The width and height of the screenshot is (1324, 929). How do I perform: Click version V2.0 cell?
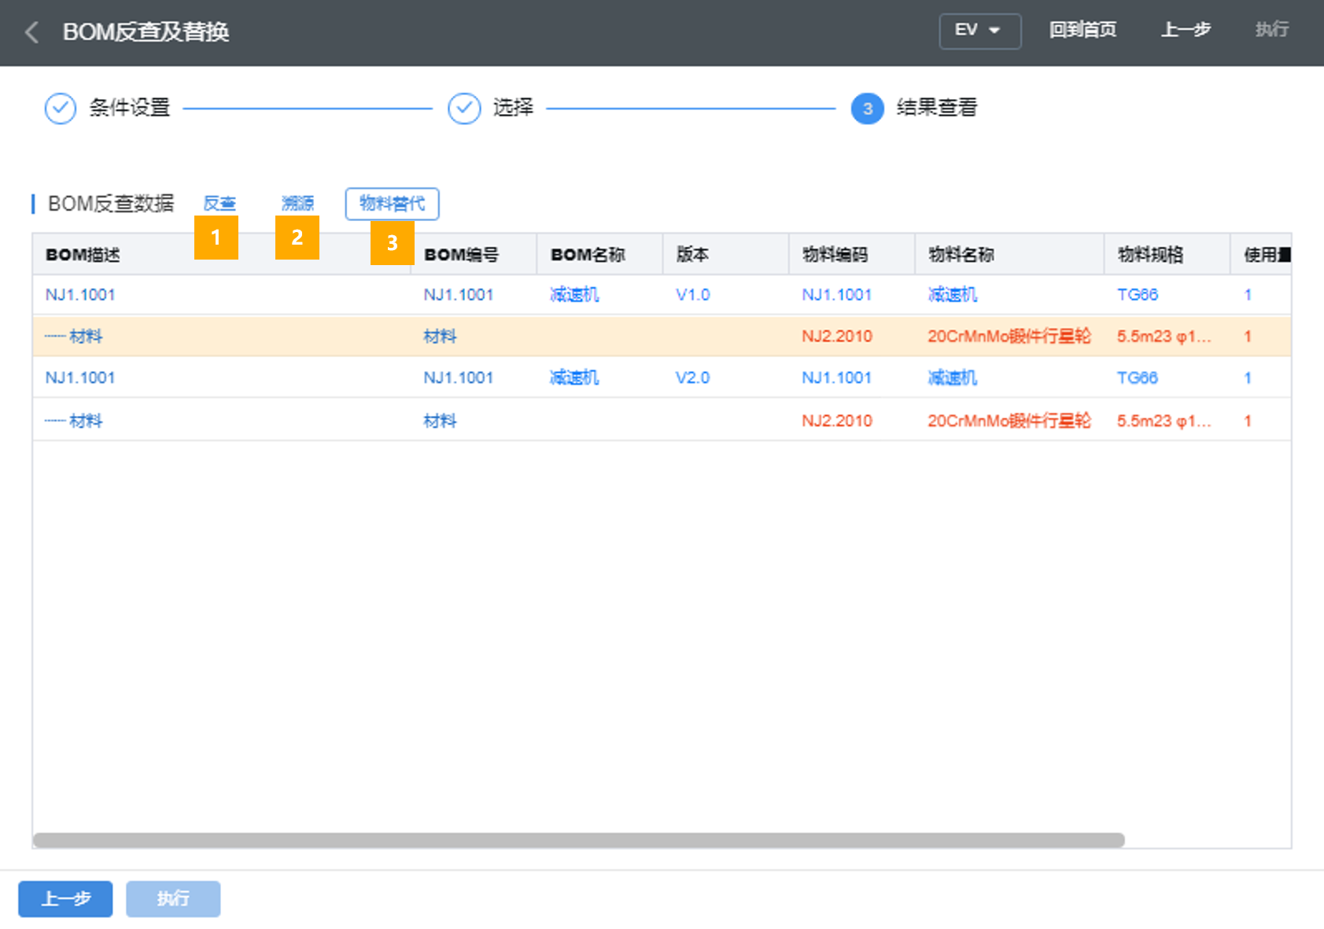click(693, 378)
